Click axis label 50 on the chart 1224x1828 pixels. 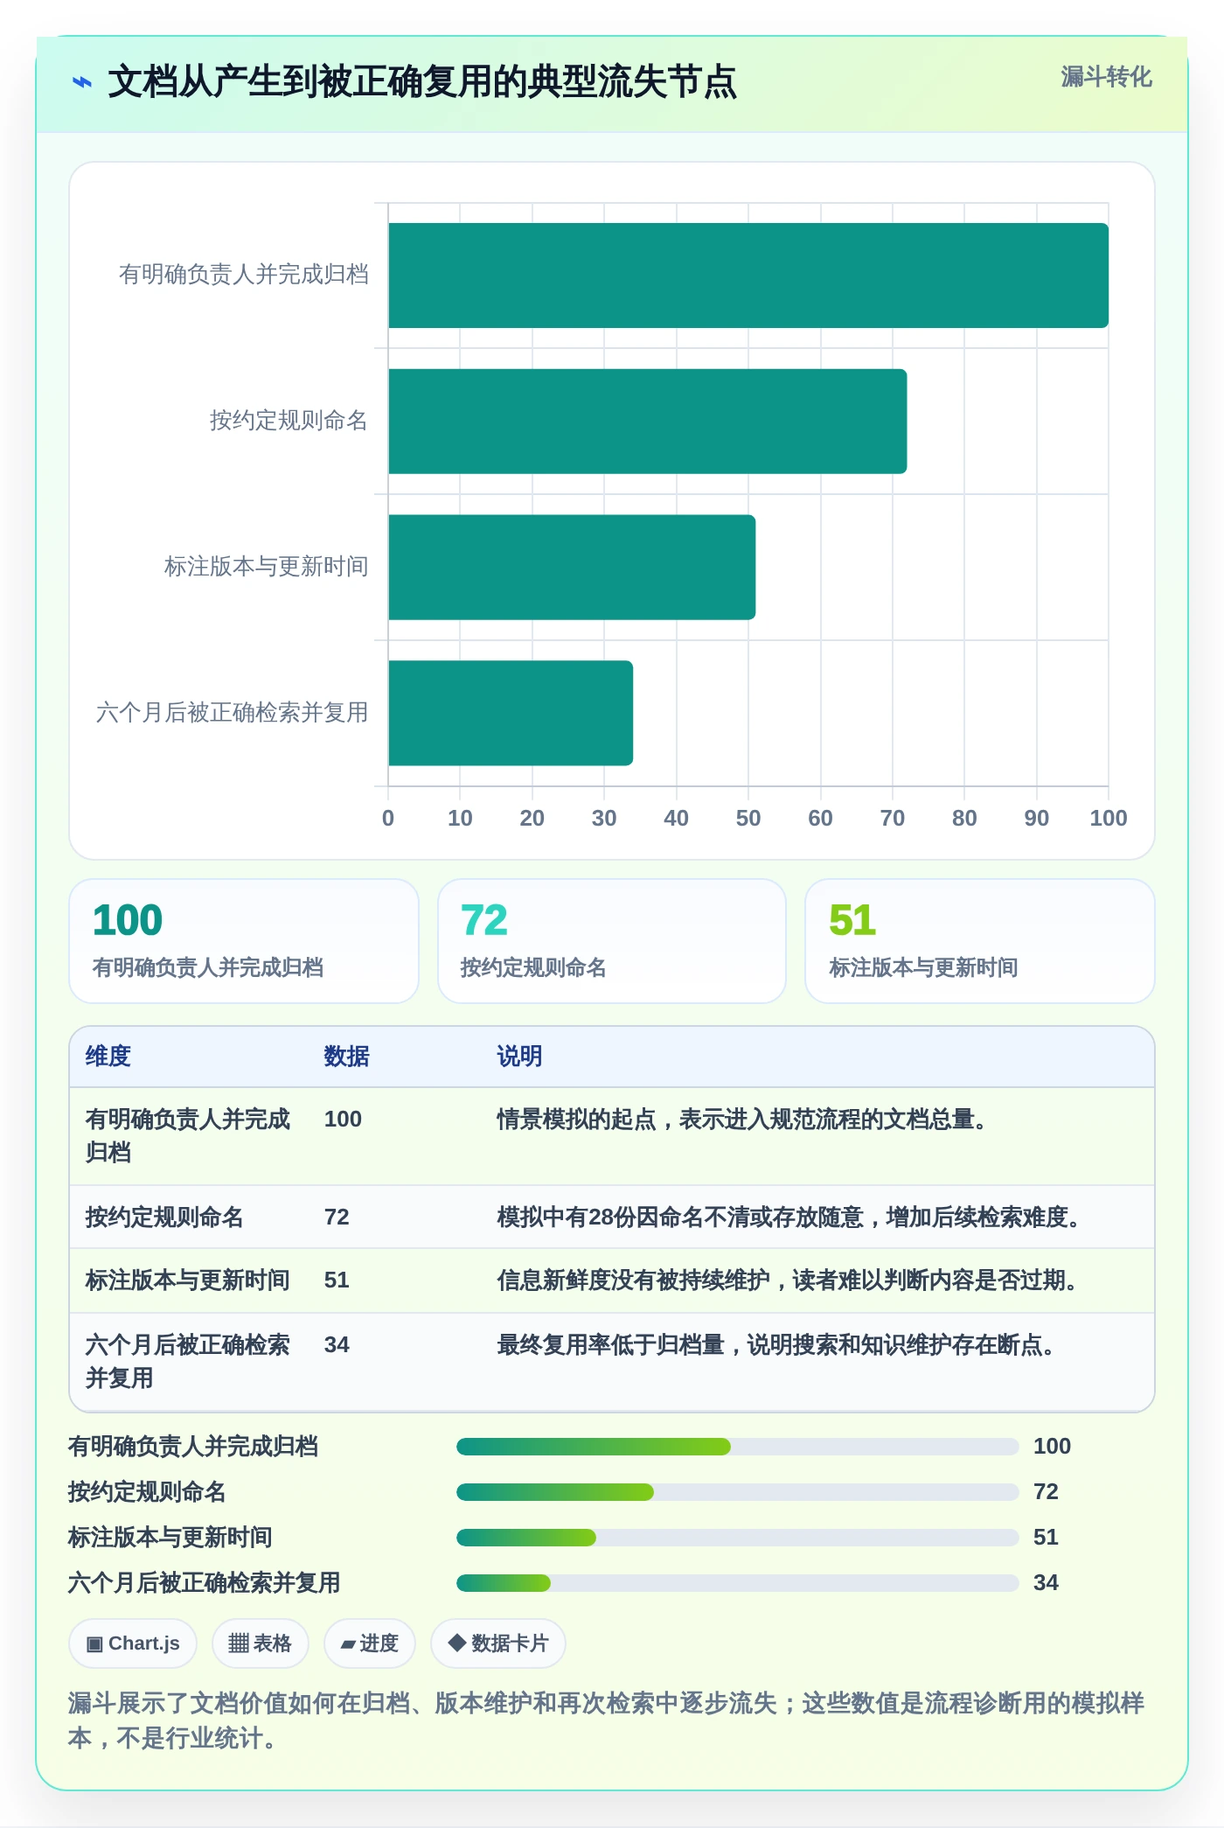748,818
